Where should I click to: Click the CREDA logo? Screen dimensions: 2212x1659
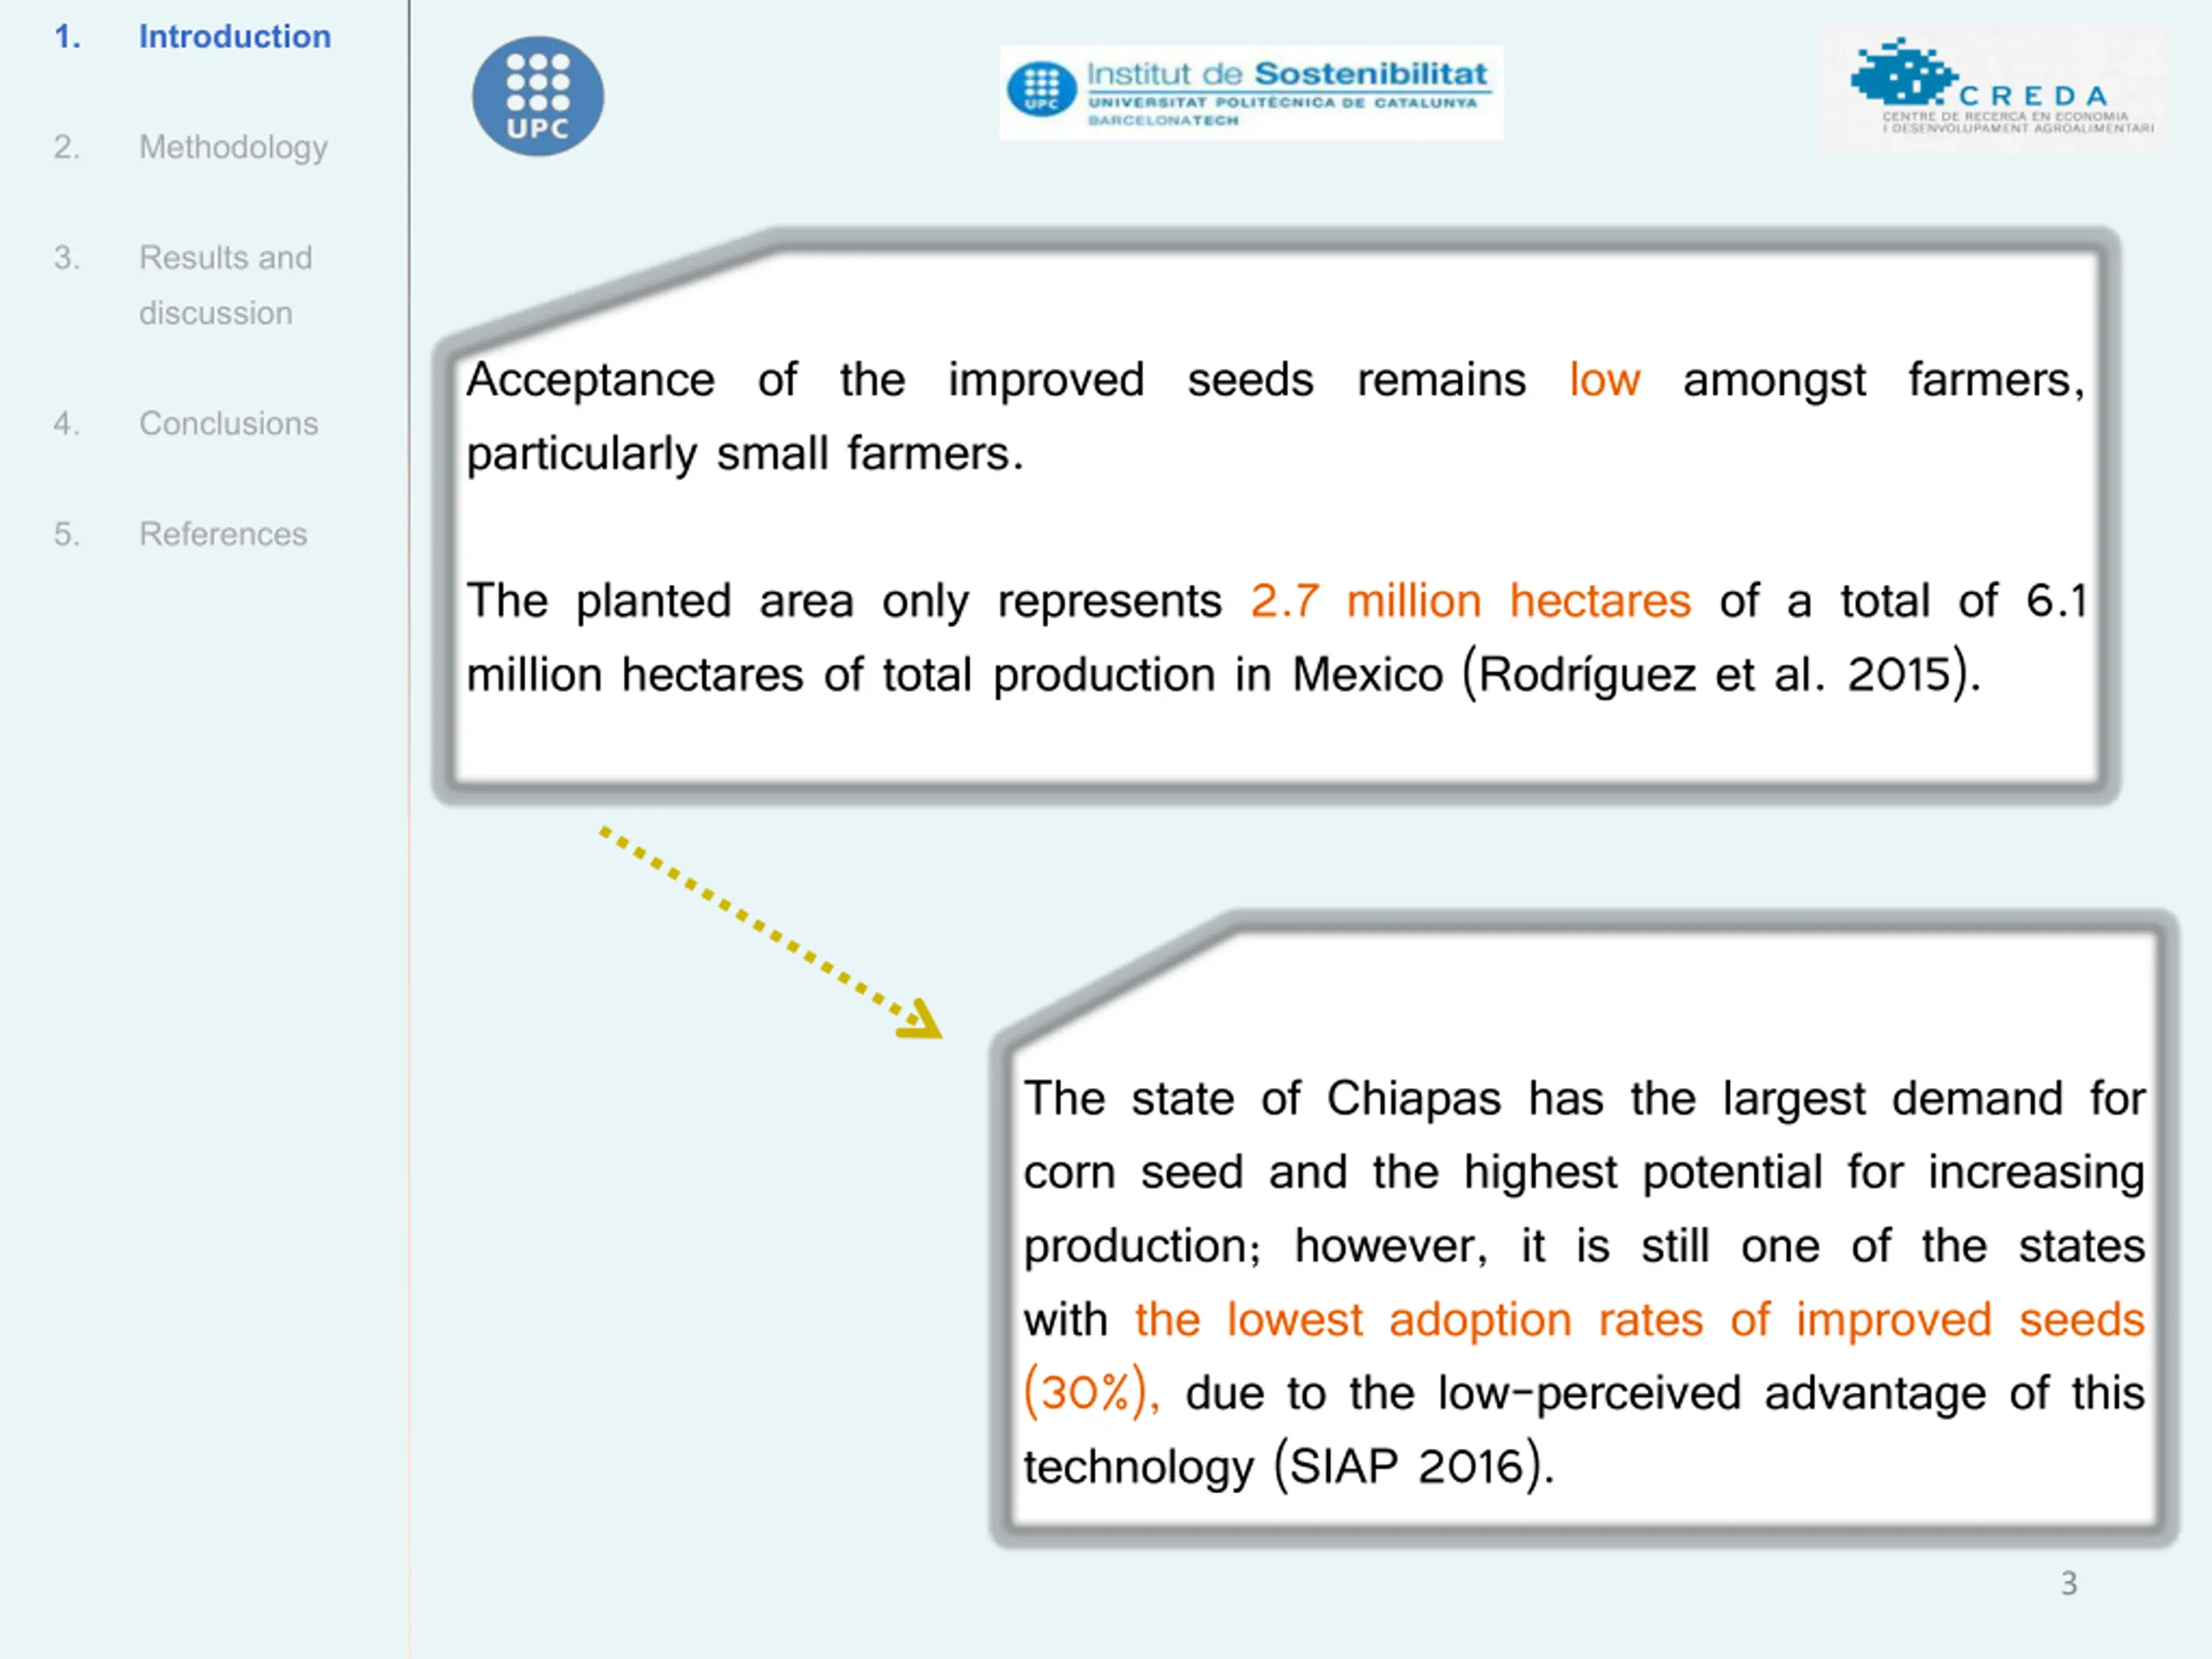tap(1993, 90)
